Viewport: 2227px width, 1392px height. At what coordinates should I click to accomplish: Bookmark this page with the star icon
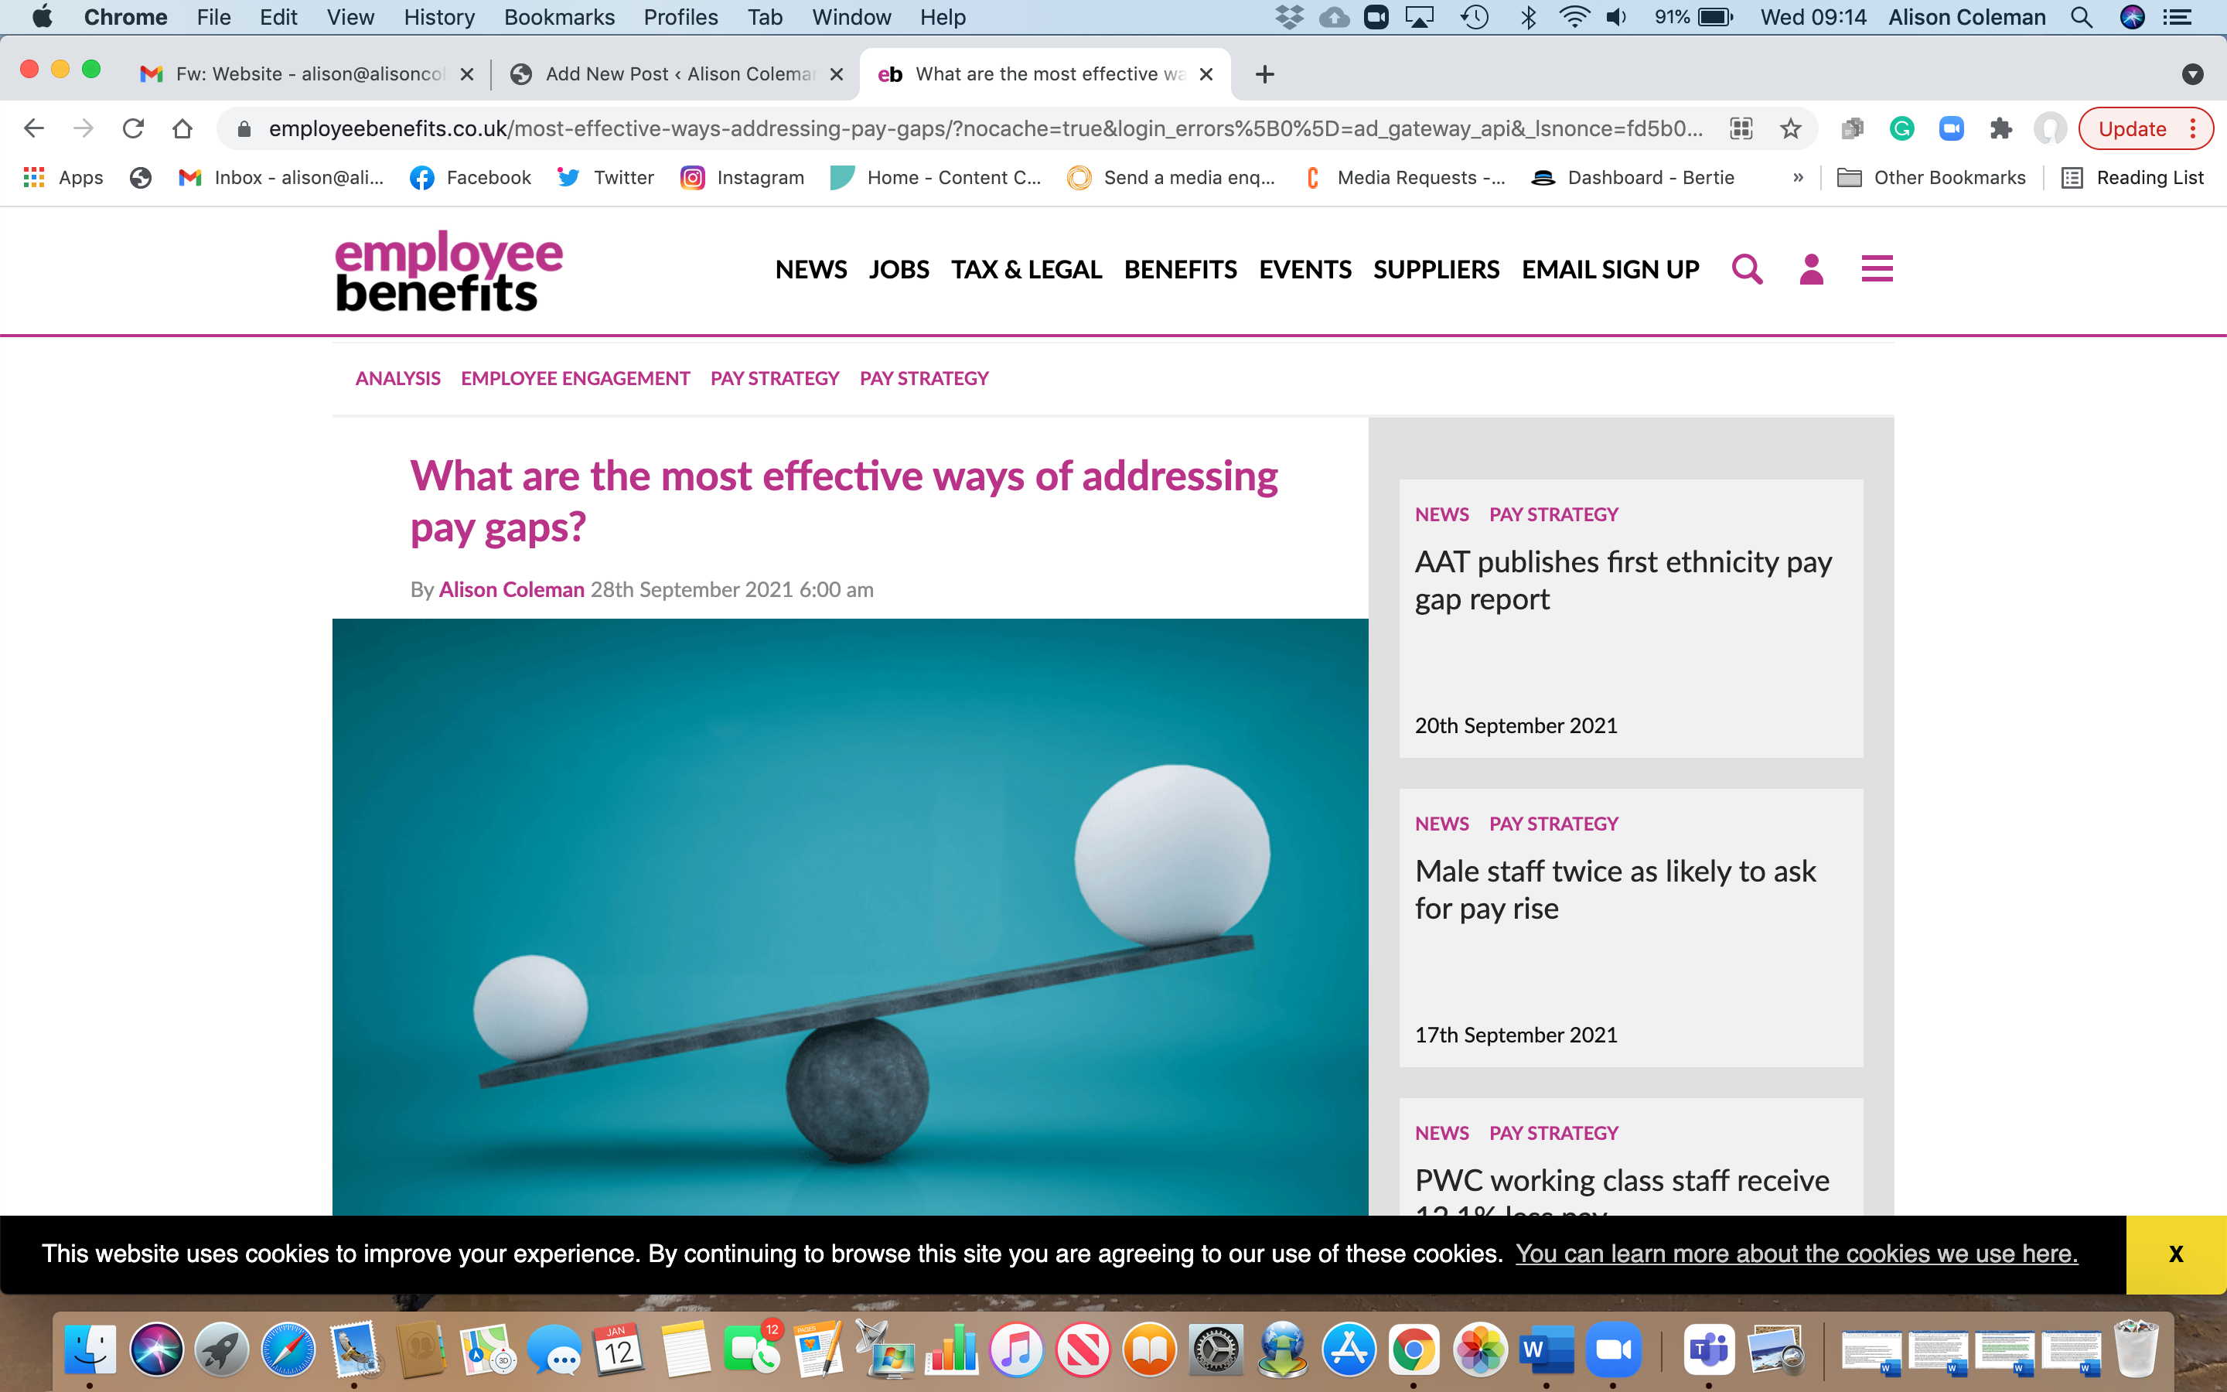click(x=1790, y=129)
